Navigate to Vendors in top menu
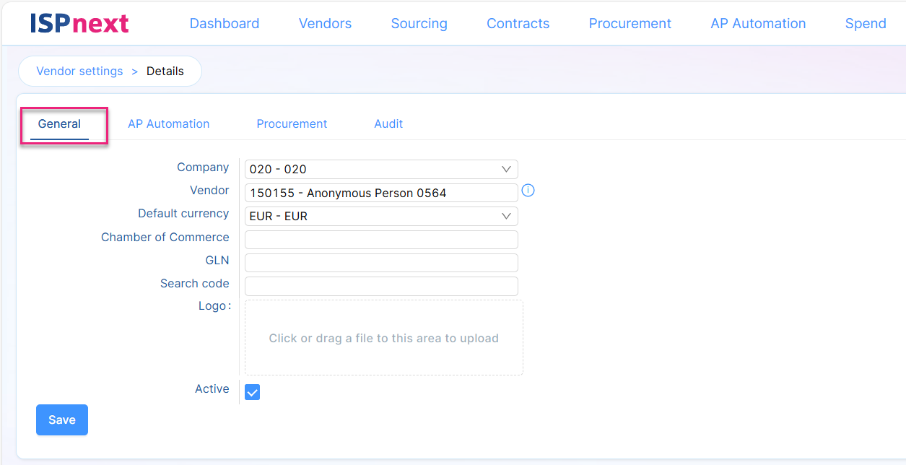This screenshot has height=465, width=906. [x=325, y=24]
